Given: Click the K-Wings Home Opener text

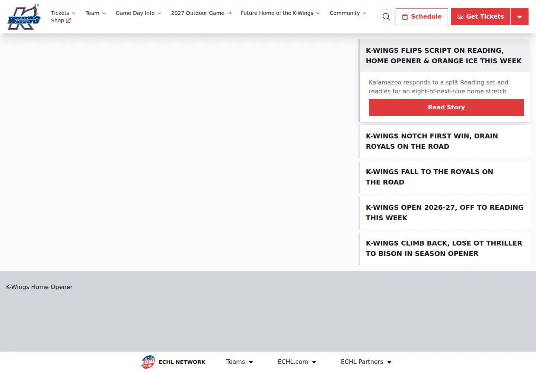Looking at the screenshot, I should click(39, 287).
